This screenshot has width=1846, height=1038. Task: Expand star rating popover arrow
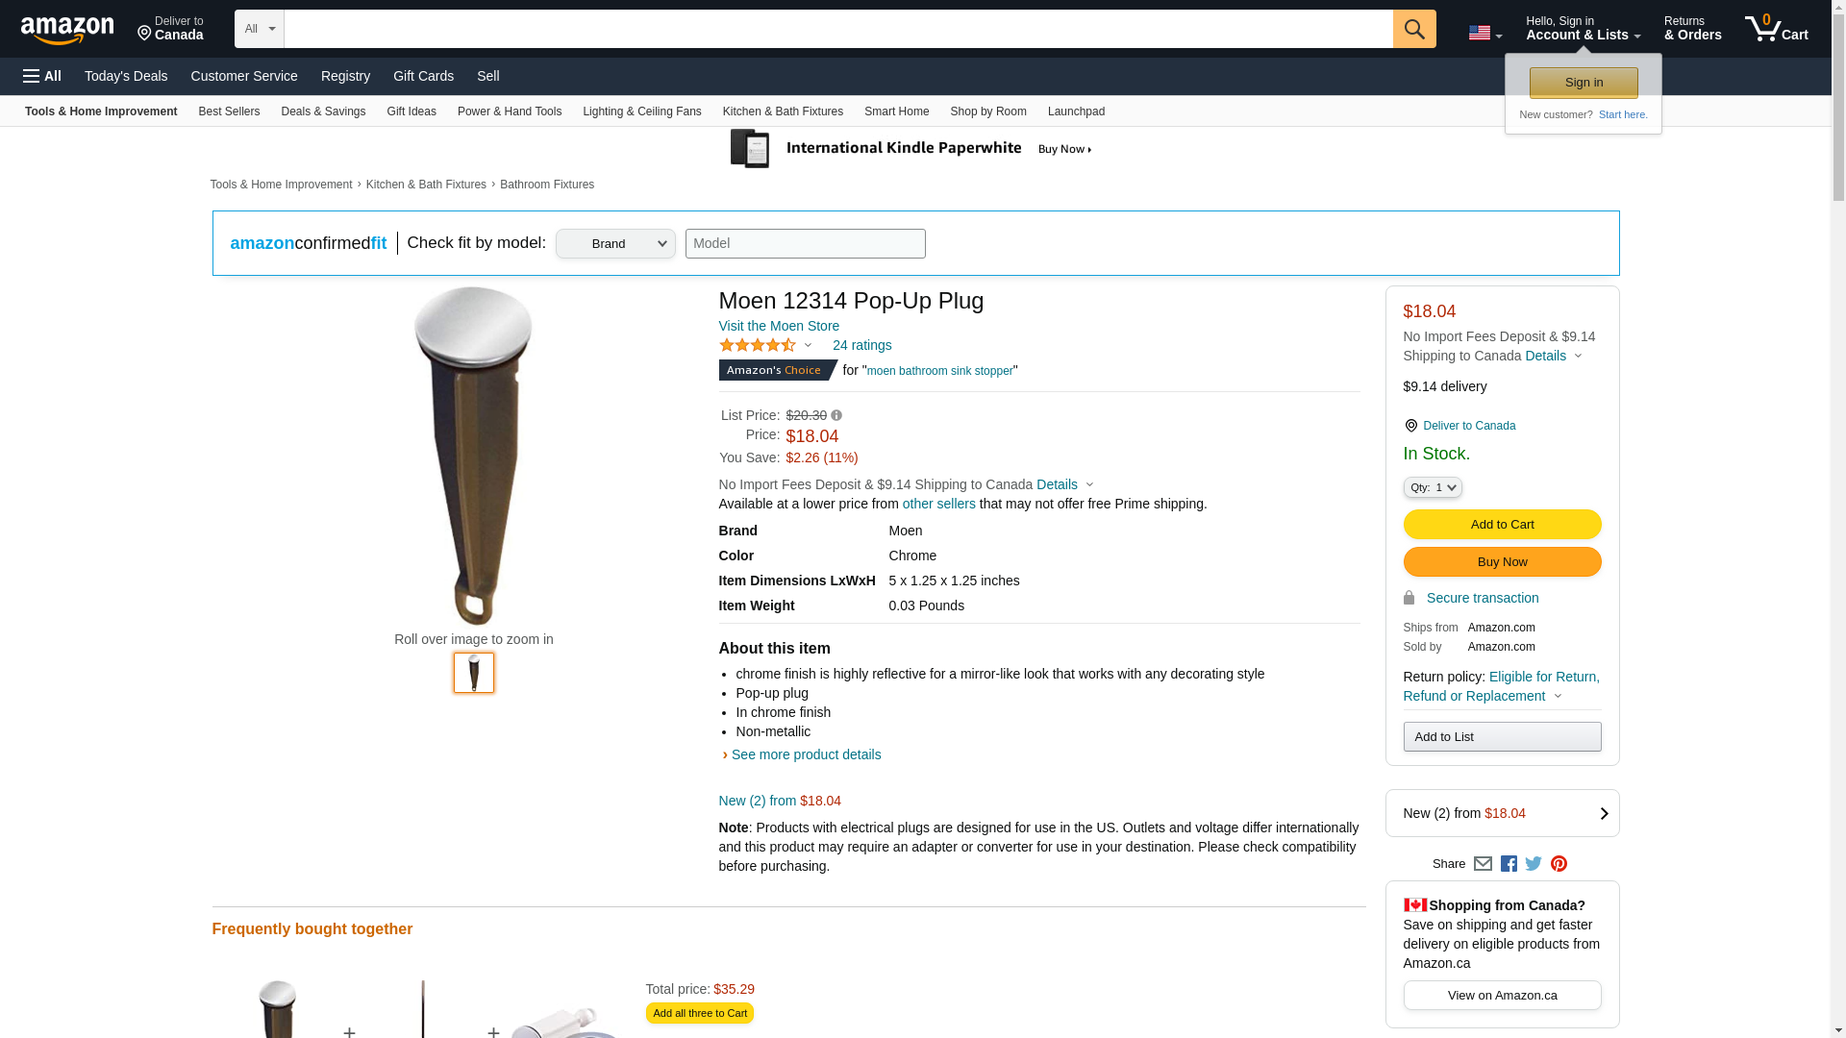[x=808, y=345]
